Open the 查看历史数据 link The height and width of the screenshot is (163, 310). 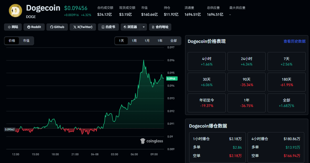click(294, 41)
